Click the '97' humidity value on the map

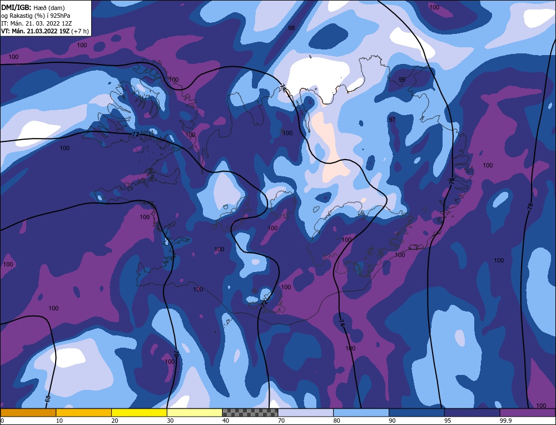coord(392,120)
